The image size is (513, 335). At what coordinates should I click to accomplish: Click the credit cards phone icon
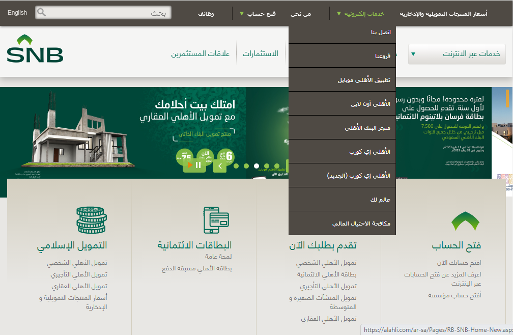coord(216,220)
